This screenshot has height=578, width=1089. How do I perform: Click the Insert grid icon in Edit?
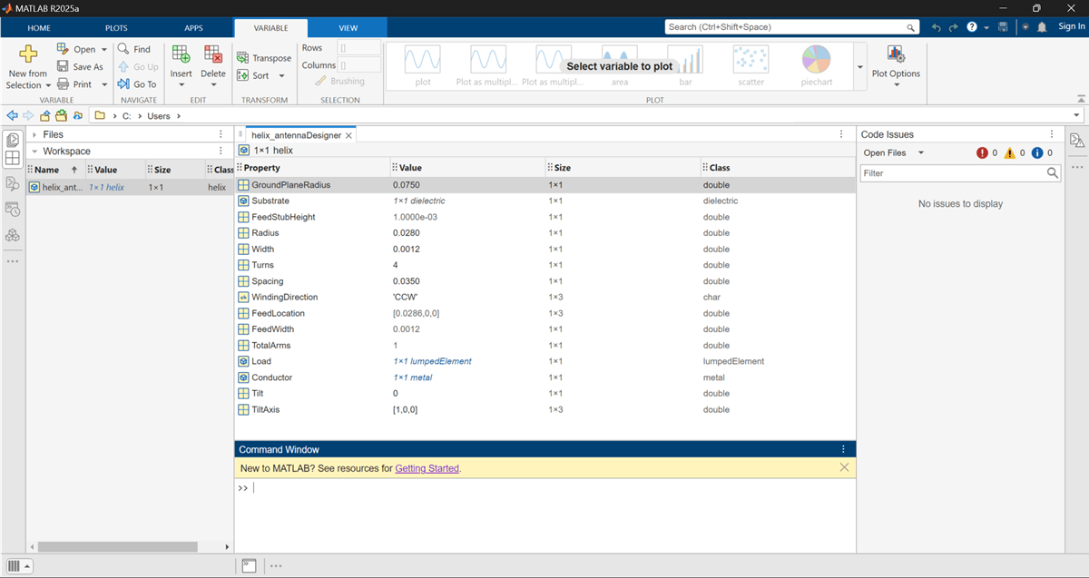pyautogui.click(x=181, y=54)
